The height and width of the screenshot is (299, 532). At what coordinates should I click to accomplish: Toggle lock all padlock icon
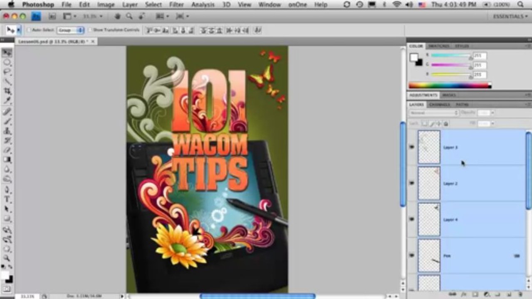tap(446, 124)
